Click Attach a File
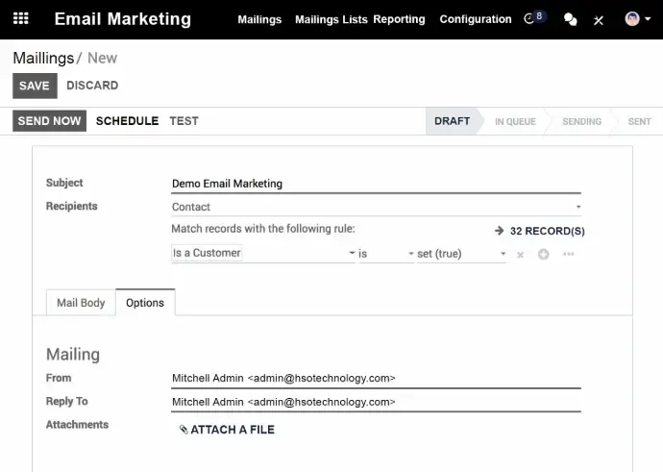The image size is (663, 472). click(227, 430)
